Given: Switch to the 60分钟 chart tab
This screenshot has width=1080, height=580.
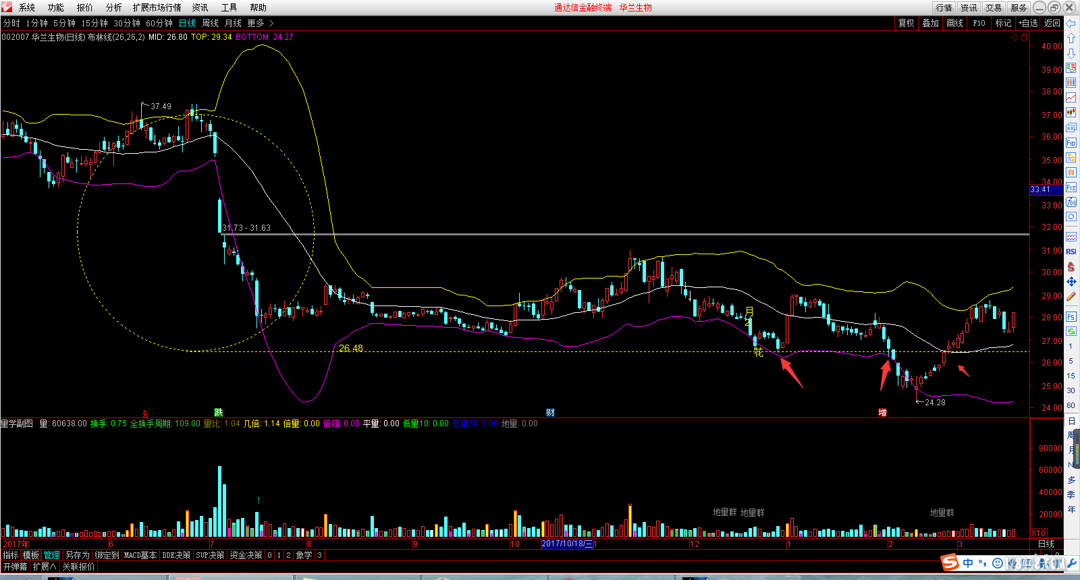Looking at the screenshot, I should [159, 23].
